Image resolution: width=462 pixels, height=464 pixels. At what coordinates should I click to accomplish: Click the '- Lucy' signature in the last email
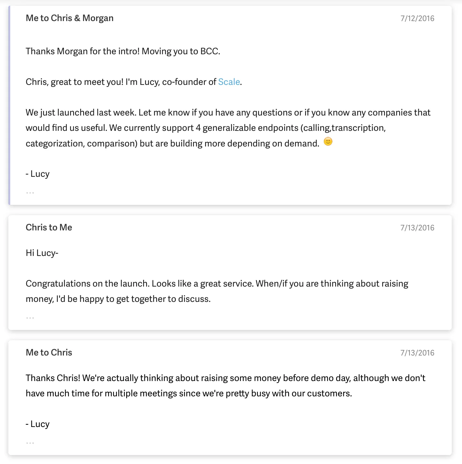(x=38, y=424)
